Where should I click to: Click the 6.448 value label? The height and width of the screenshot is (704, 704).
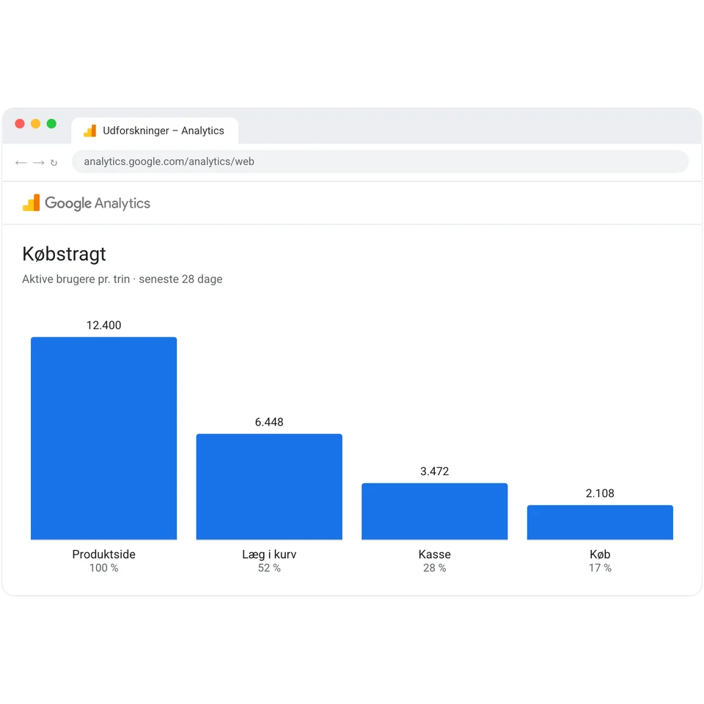[x=269, y=422]
